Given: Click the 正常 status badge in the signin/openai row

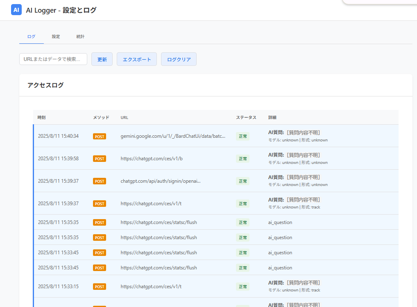Looking at the screenshot, I should point(242,181).
